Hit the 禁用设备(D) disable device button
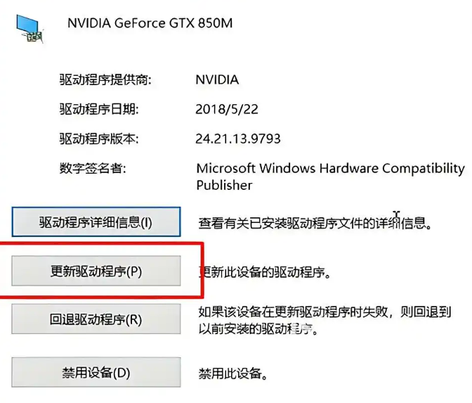 pos(96,372)
